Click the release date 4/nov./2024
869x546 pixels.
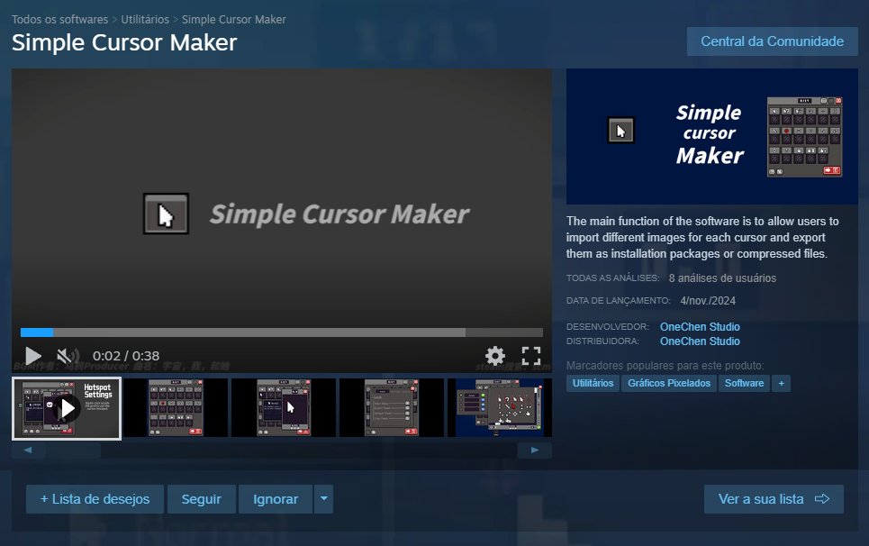click(708, 300)
